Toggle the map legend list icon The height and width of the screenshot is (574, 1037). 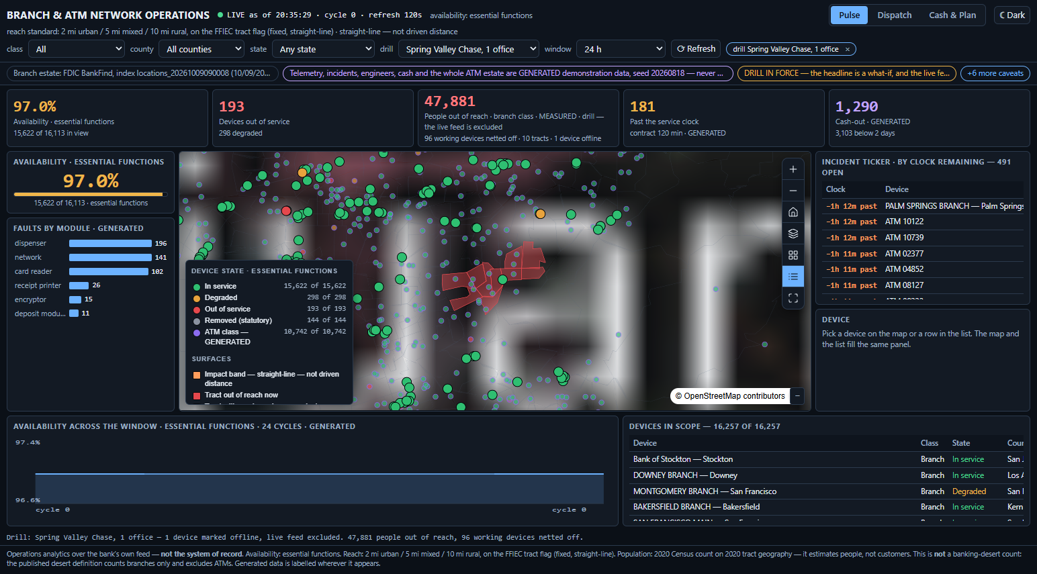tap(793, 277)
